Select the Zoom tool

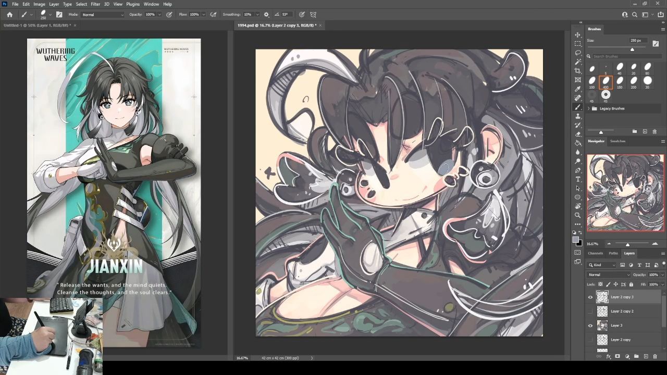578,215
